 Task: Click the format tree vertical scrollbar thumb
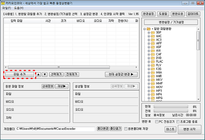coord(198,40)
